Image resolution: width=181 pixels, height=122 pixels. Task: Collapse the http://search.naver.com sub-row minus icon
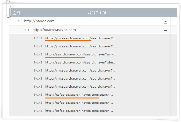(x=166, y=30)
